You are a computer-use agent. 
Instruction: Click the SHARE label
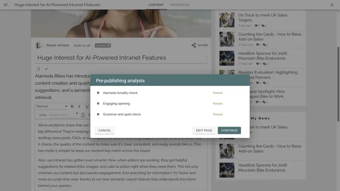coord(203,45)
